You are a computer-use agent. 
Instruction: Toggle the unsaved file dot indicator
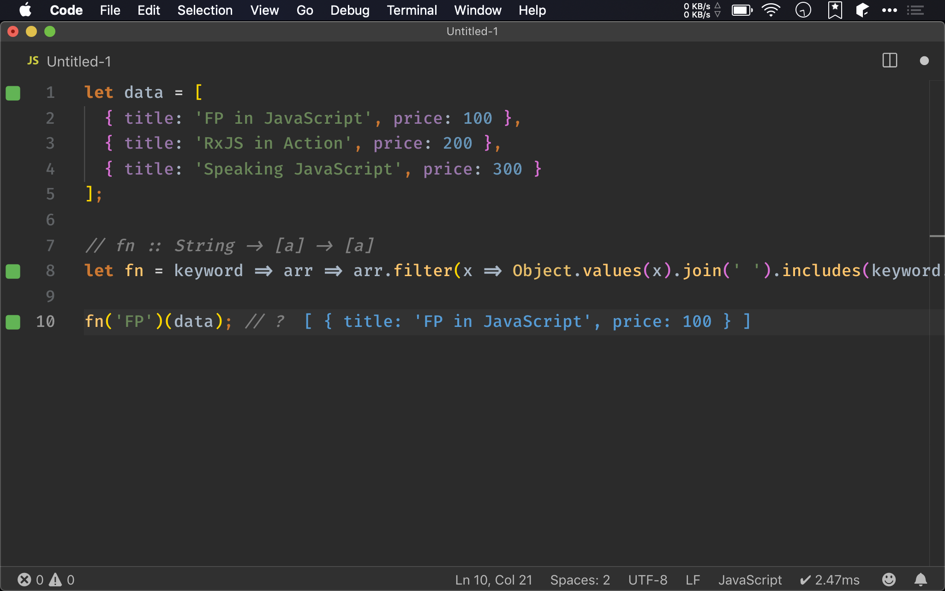925,60
